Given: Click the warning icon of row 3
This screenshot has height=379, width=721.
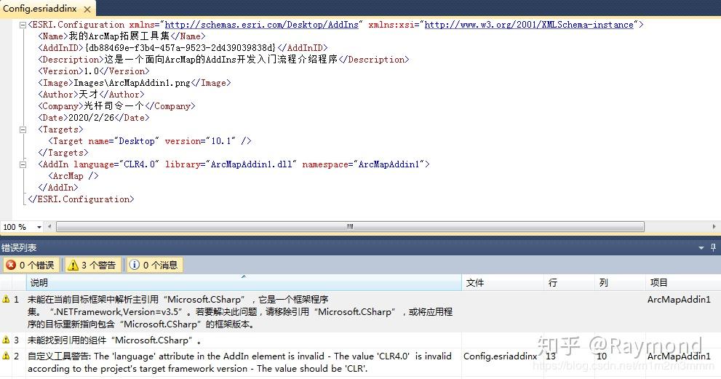Looking at the screenshot, I should (x=6, y=340).
